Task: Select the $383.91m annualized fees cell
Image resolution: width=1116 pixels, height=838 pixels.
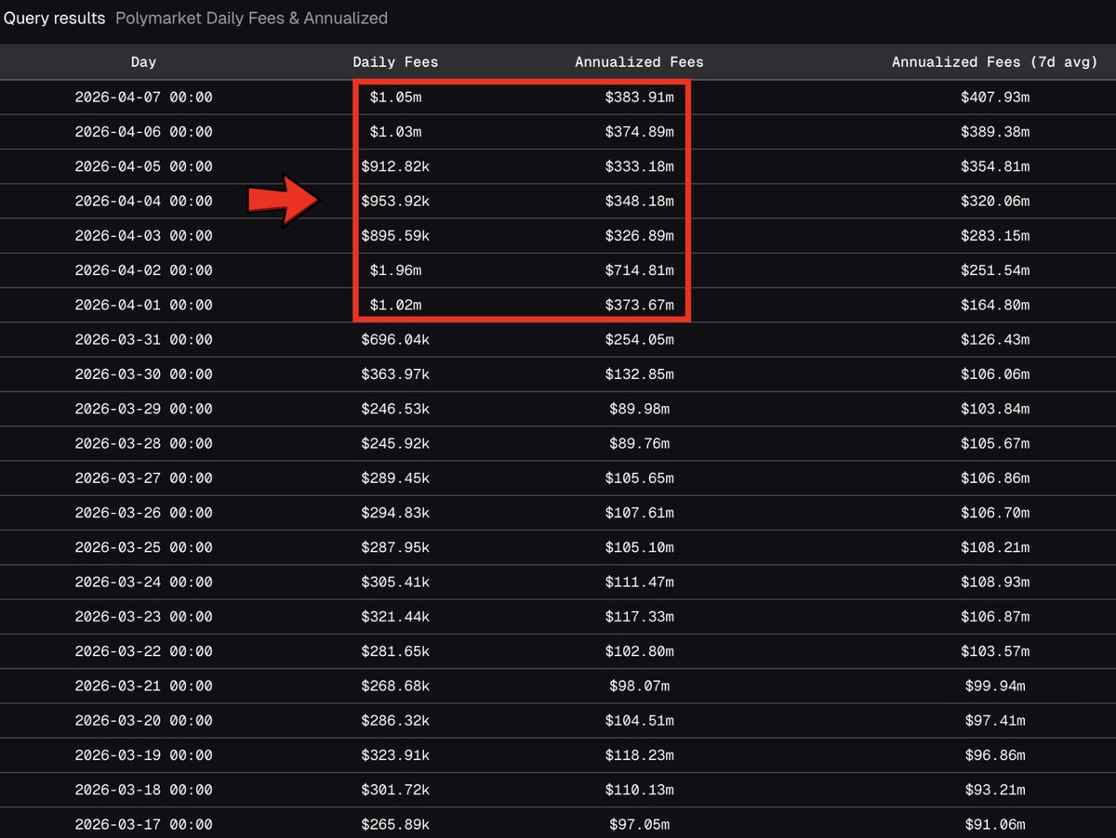Action: pos(639,98)
